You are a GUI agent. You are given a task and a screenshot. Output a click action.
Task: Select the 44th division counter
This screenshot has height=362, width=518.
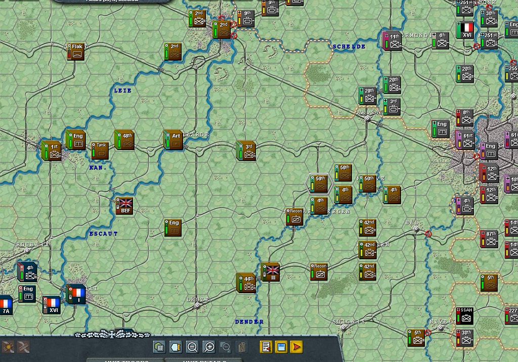(x=246, y=284)
